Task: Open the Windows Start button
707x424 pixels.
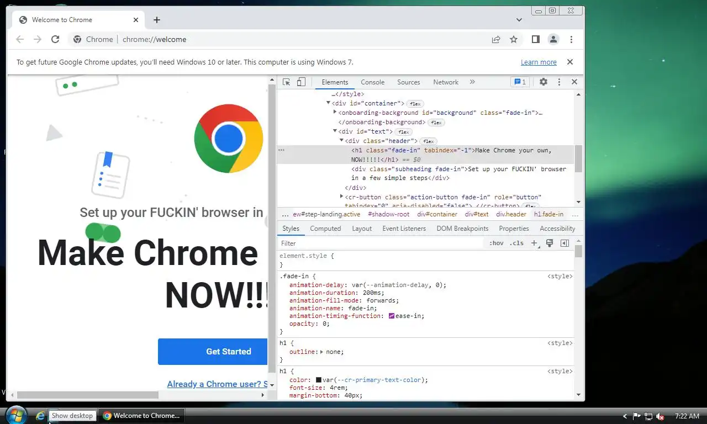Action: [15, 415]
